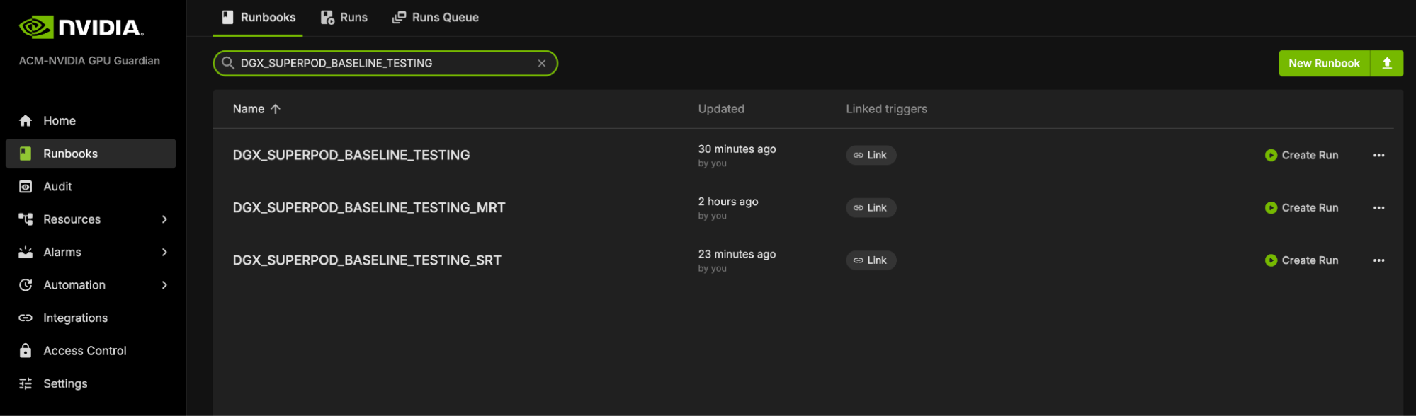
Task: Go to Home in the sidebar
Action: tap(60, 121)
